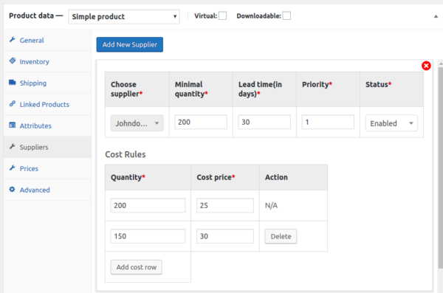Click the Add New Supplier button
443x293 pixels.
130,44
